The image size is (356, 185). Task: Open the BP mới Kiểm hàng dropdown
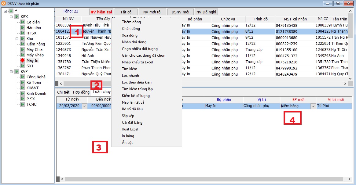click(x=313, y=106)
